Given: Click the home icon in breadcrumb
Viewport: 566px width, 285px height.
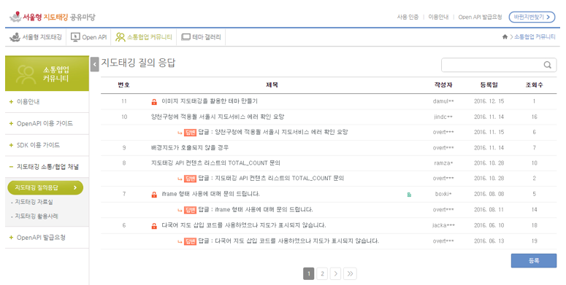Looking at the screenshot, I should [505, 36].
